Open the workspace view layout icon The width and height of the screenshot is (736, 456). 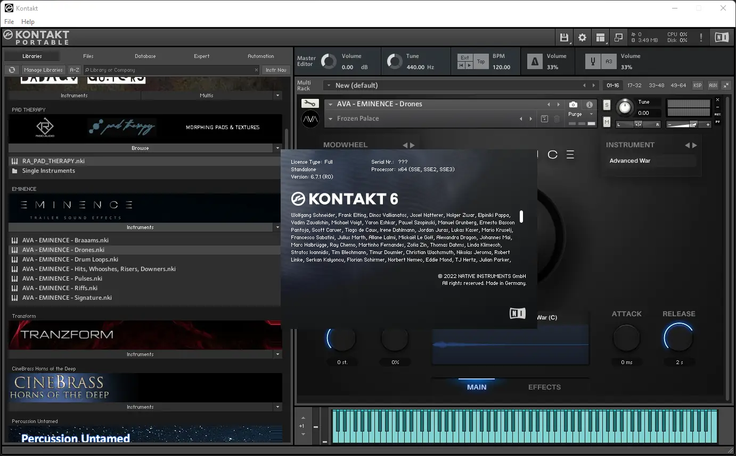pos(600,37)
